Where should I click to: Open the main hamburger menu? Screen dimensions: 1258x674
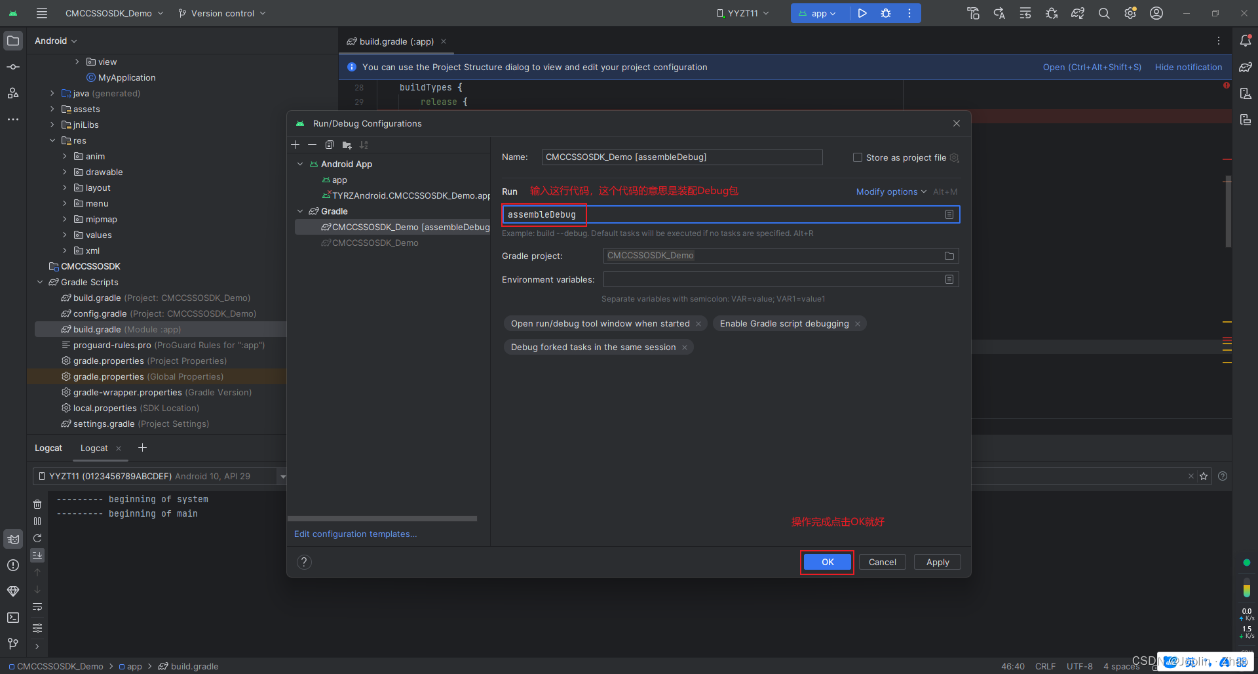pos(42,13)
